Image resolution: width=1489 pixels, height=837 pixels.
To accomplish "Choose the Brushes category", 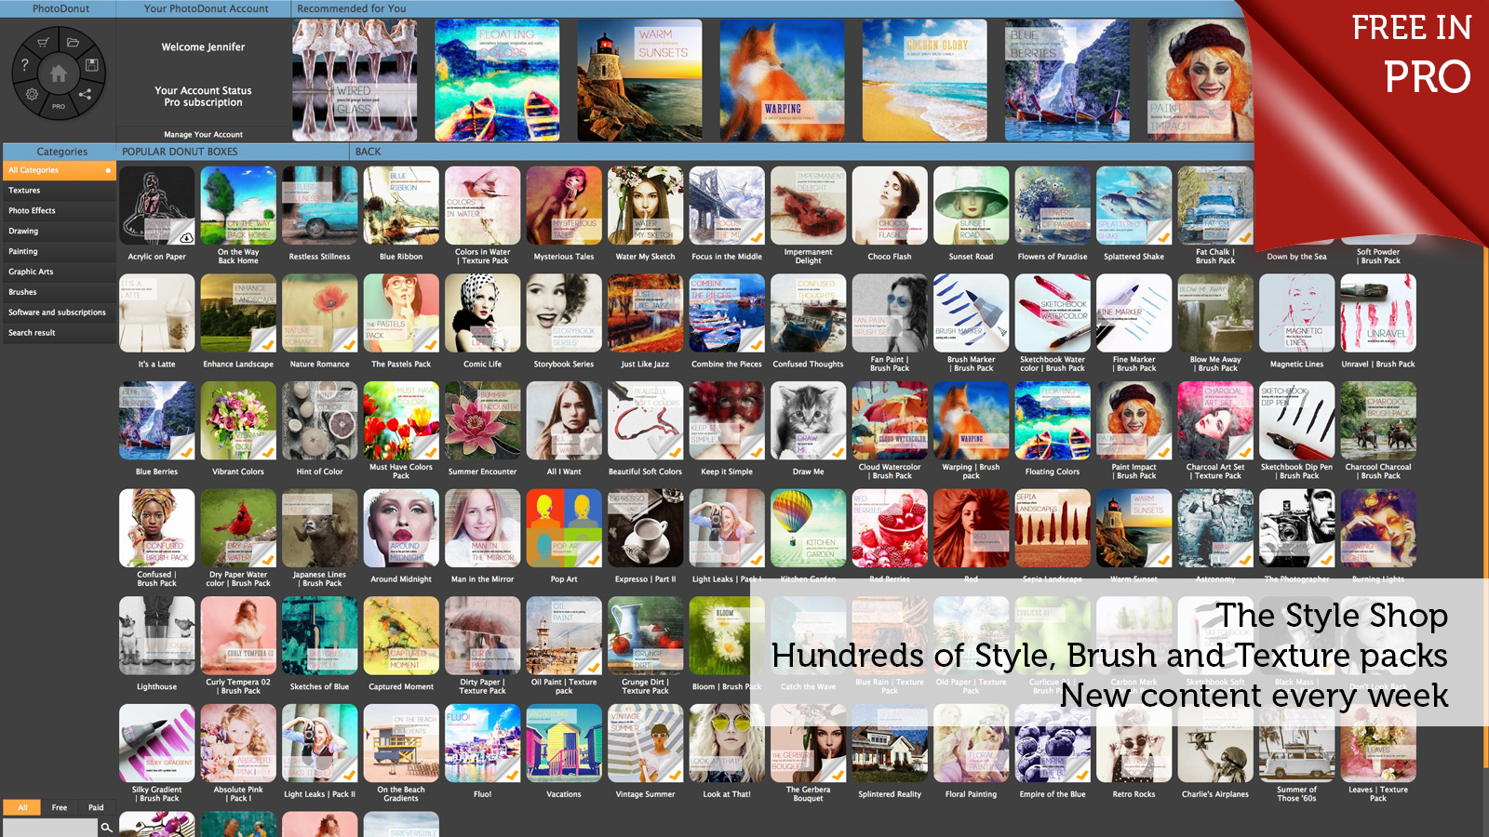I will point(23,292).
